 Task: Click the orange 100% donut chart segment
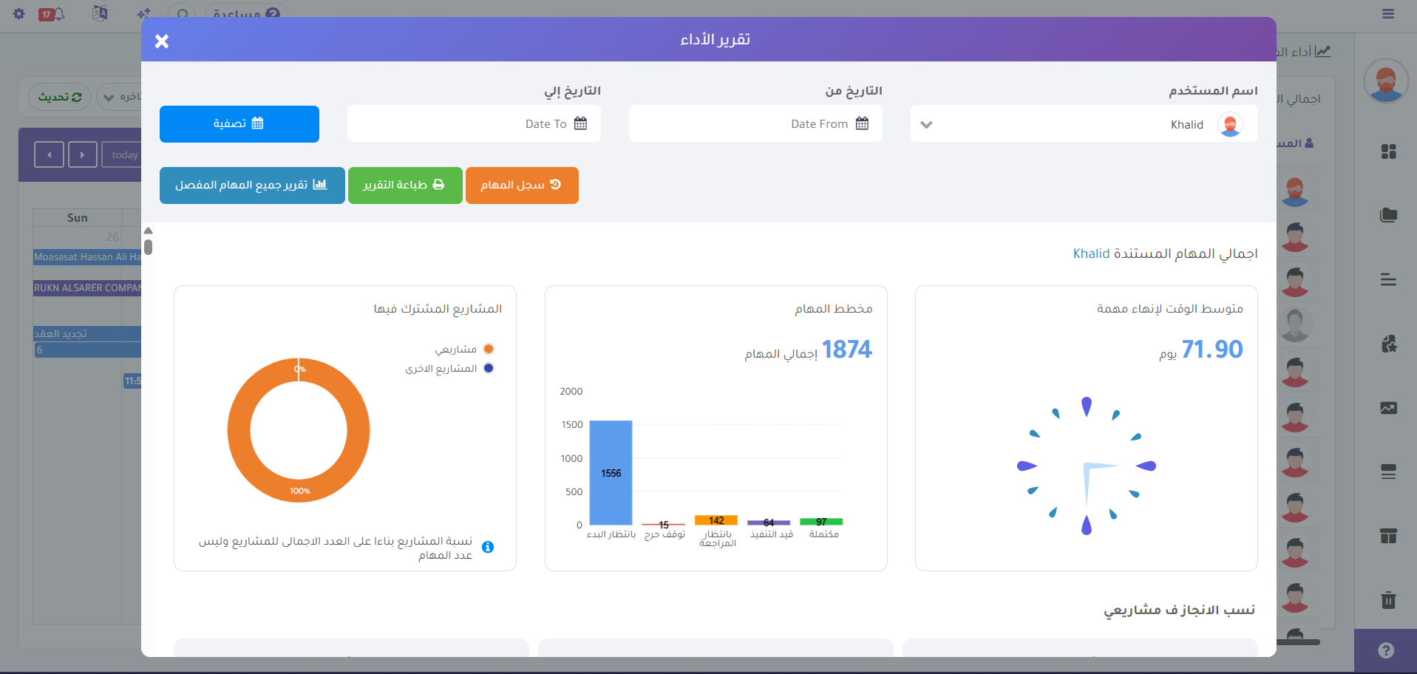(x=299, y=491)
